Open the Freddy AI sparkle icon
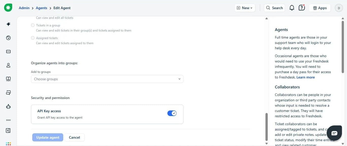Screen dimensions: 347x146 [8, 24]
